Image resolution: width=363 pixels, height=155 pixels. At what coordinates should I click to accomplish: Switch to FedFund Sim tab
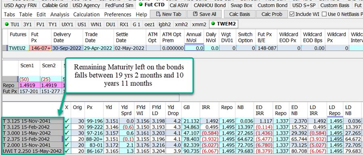(119, 5)
